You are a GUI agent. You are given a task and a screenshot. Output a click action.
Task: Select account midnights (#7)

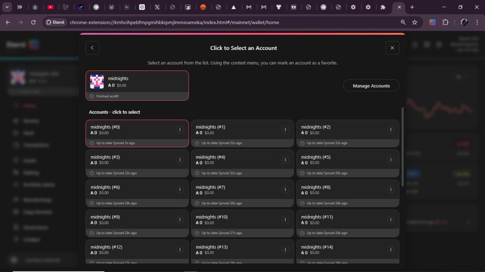coord(242,194)
